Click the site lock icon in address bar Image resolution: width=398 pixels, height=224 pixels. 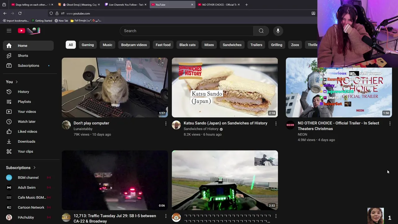tap(57, 13)
